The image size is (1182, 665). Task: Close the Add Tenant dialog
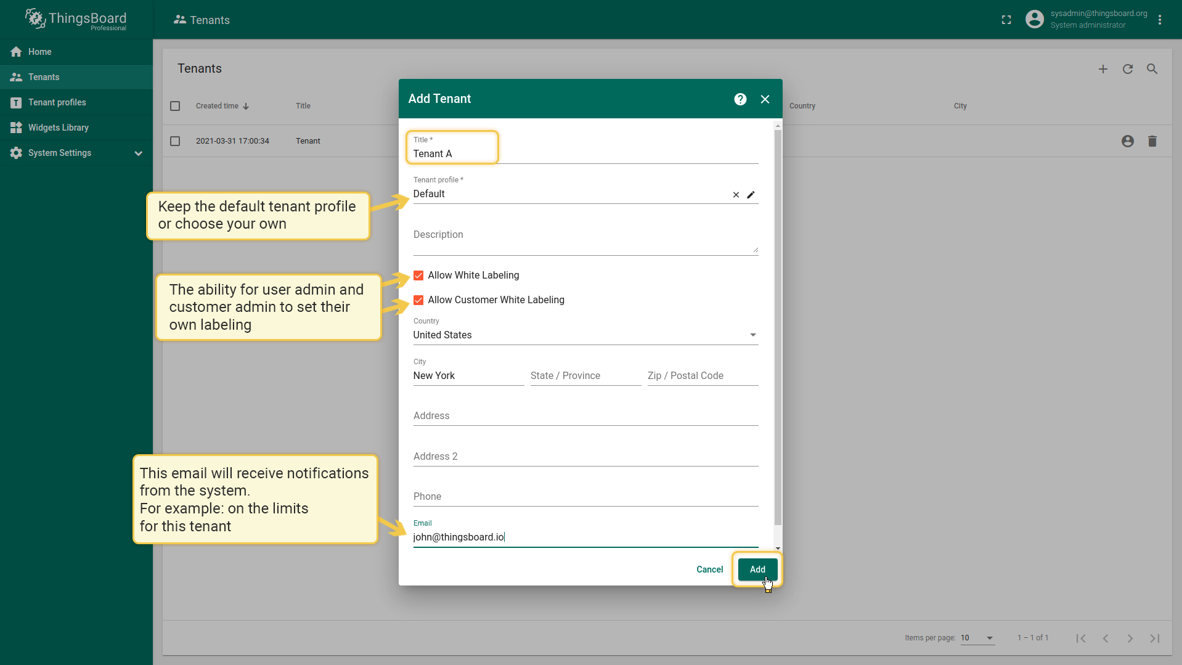(765, 99)
